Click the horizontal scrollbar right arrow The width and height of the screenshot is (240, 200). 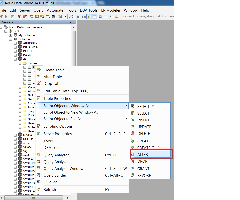[x=68, y=198]
